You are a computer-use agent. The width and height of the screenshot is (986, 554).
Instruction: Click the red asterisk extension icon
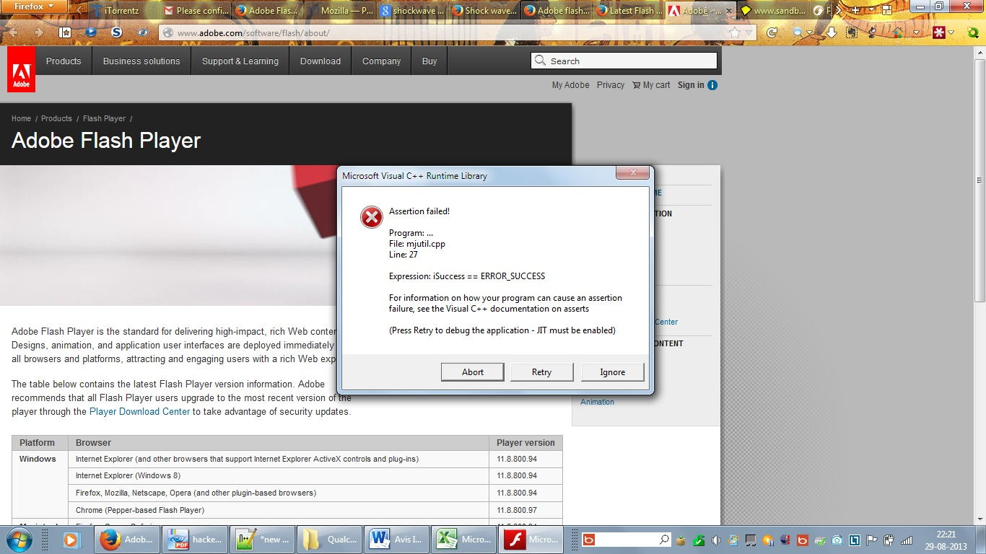tap(939, 32)
